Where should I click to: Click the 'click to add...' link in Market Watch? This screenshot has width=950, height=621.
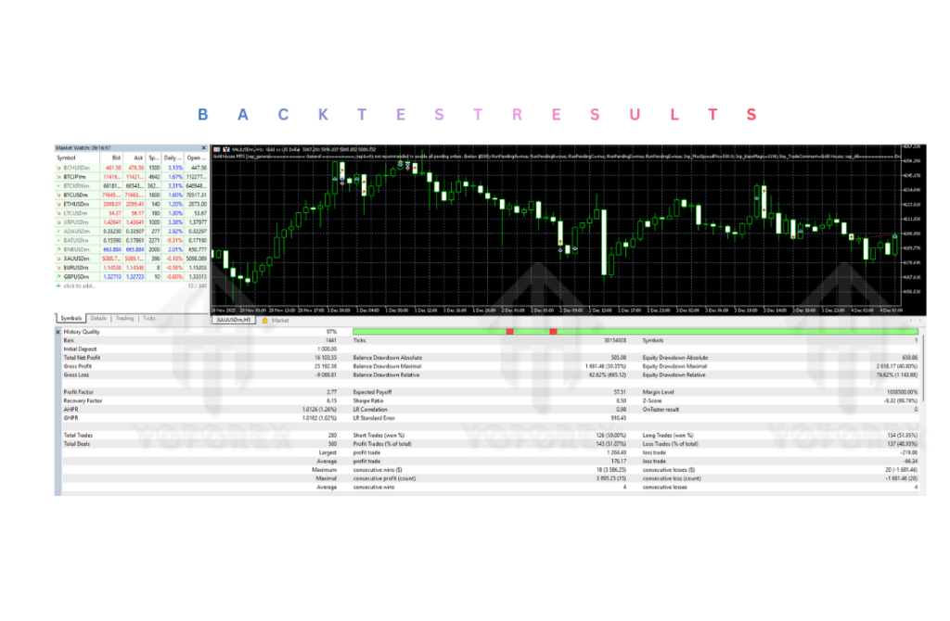pyautogui.click(x=79, y=285)
